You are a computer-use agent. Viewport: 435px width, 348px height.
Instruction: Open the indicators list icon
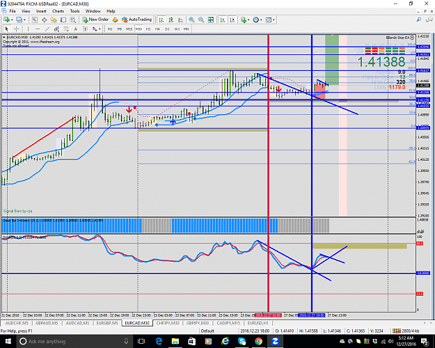(x=244, y=19)
